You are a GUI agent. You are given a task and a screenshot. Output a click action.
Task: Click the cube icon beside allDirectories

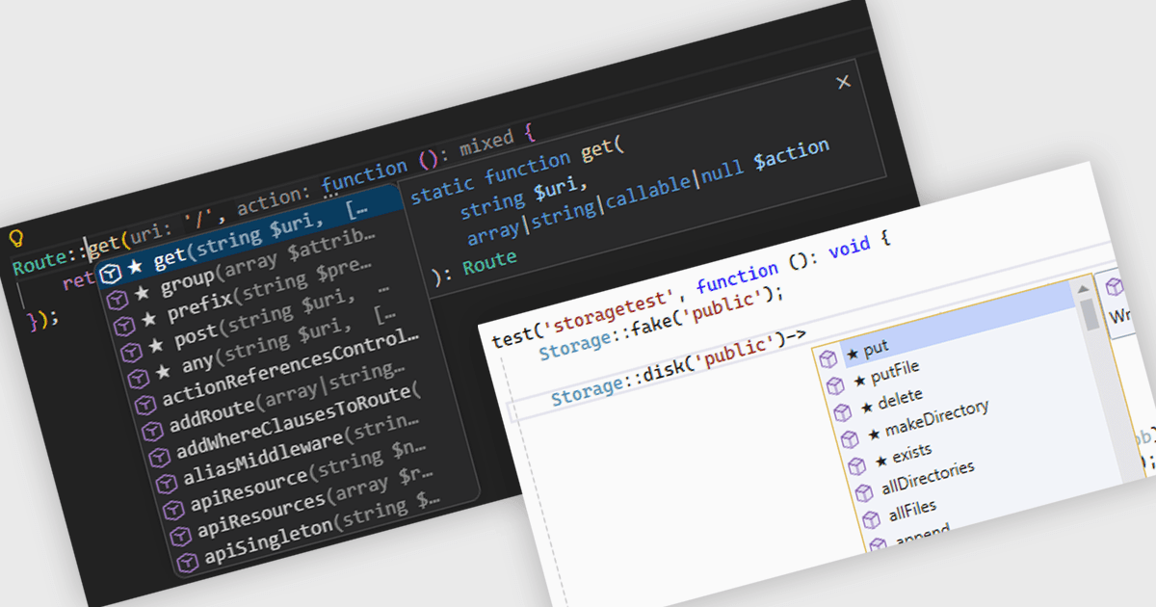click(863, 493)
